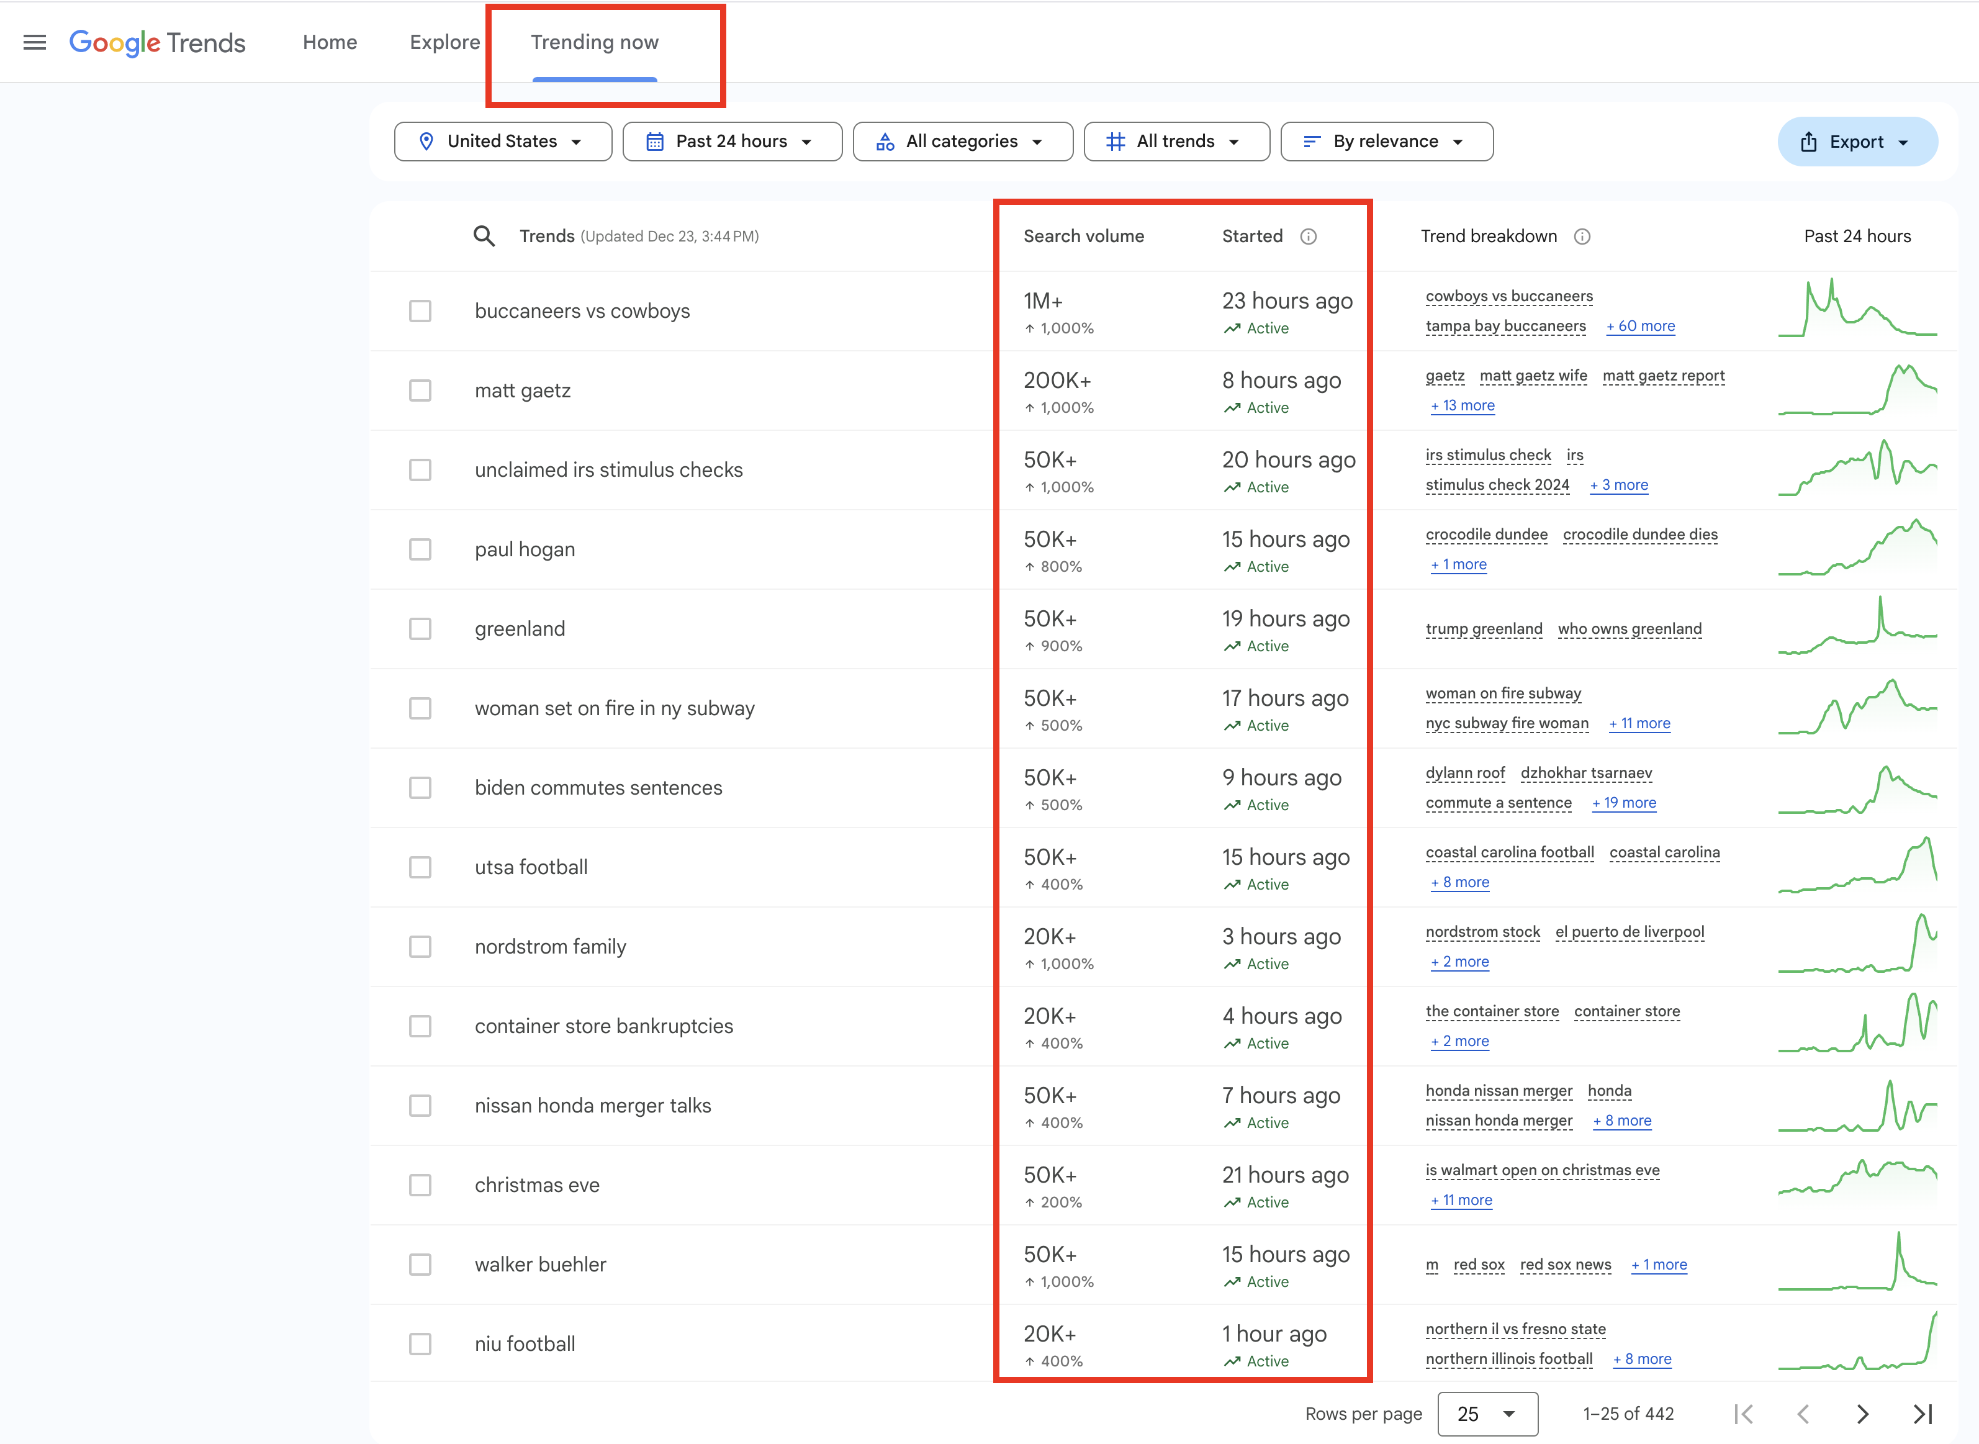Click the crocodile dundee dies query link
Screen dimensions: 1979x1444
pyautogui.click(x=1641, y=535)
